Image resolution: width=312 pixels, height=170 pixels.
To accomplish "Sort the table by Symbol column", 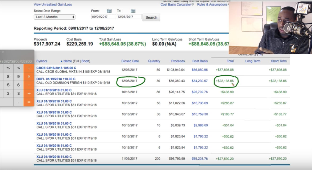I will tap(42, 61).
